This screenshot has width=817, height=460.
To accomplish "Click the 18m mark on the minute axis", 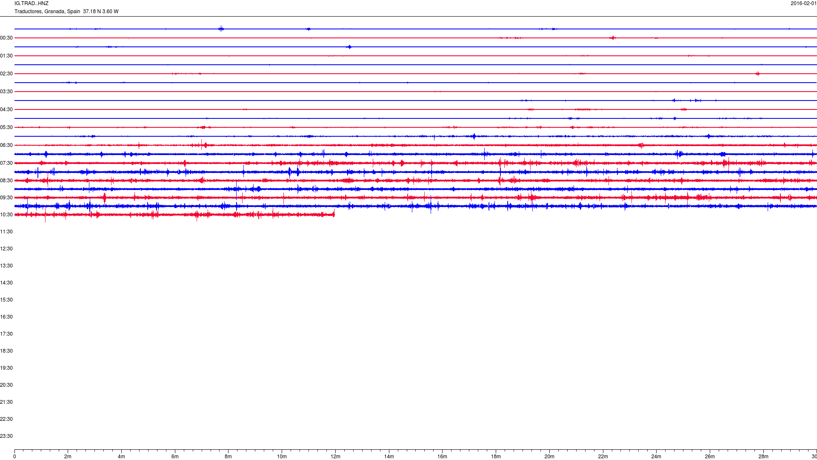I will pyautogui.click(x=496, y=457).
